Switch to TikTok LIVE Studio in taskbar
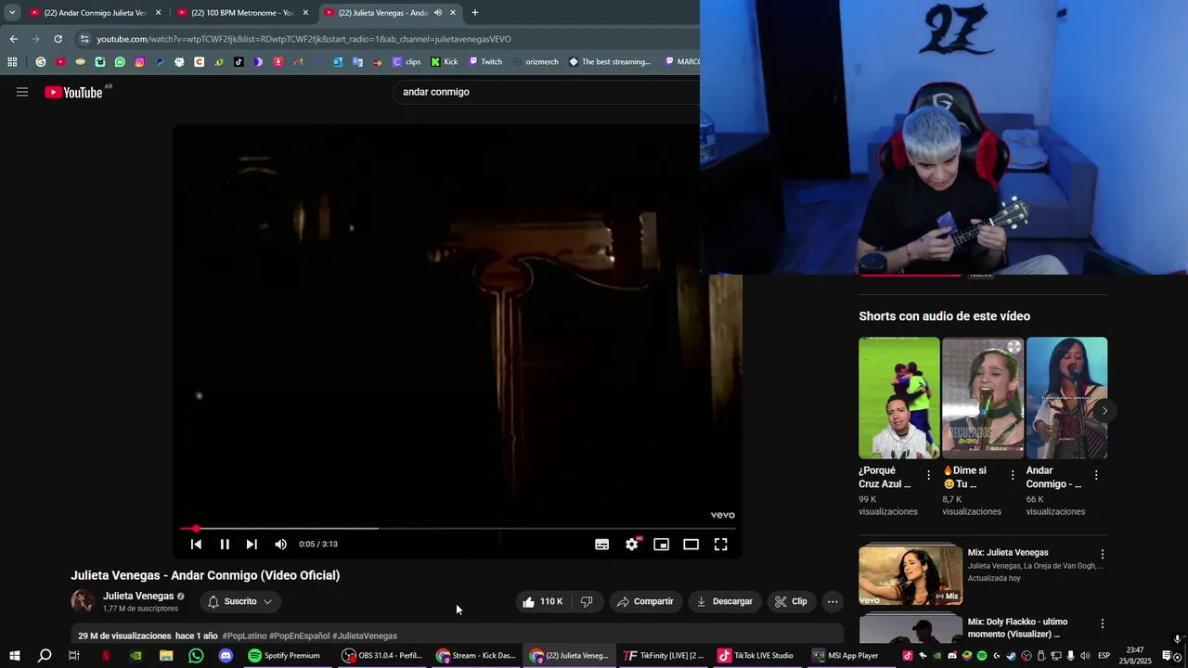 (x=755, y=656)
